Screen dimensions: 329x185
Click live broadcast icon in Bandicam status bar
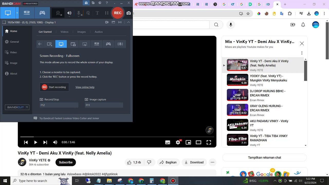click(120, 22)
